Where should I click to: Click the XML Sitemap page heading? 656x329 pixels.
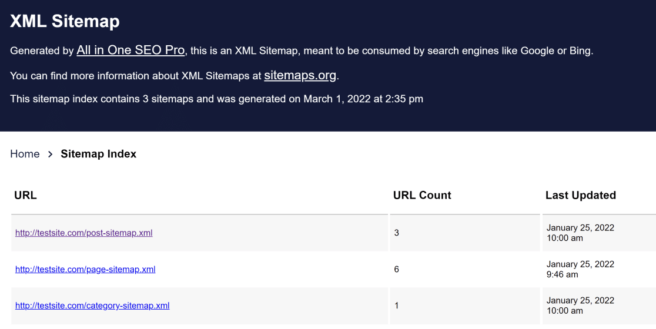[x=65, y=22]
